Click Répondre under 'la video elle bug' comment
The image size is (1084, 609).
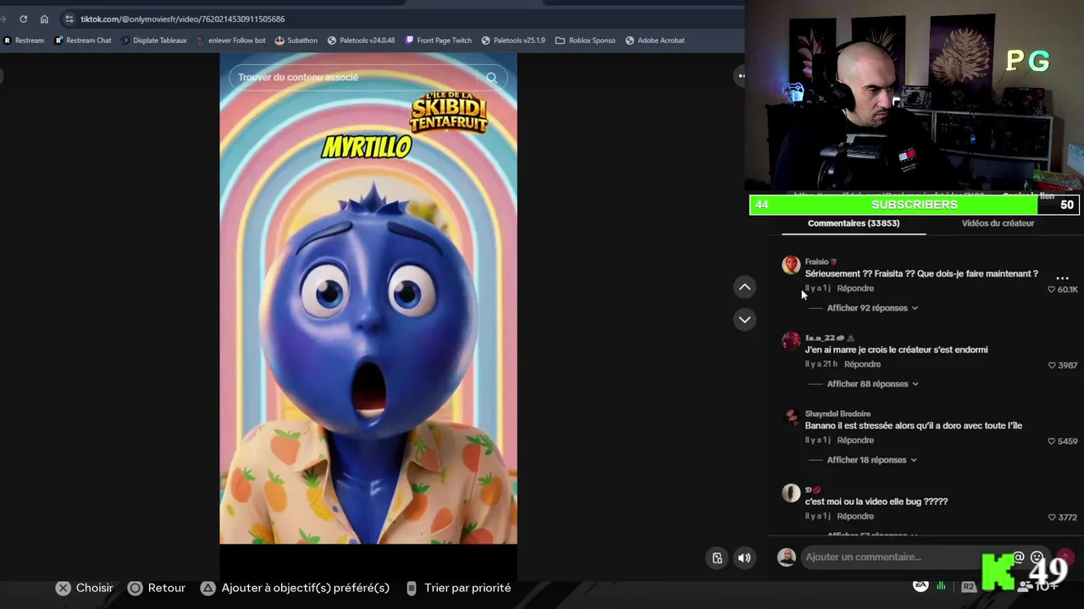pos(855,517)
